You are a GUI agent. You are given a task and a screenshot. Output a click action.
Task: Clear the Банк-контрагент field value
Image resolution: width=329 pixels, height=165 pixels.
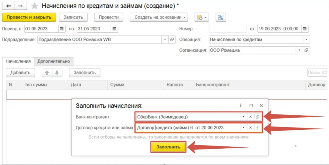click(251, 117)
